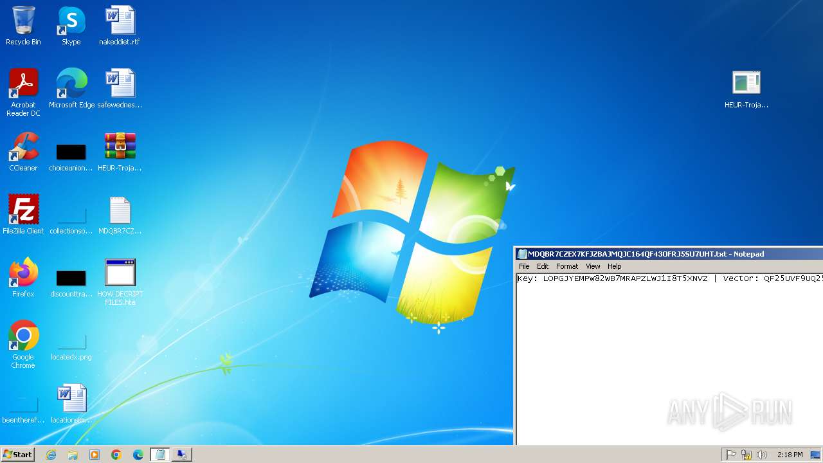Select the locationsim... Word document icon

click(71, 404)
